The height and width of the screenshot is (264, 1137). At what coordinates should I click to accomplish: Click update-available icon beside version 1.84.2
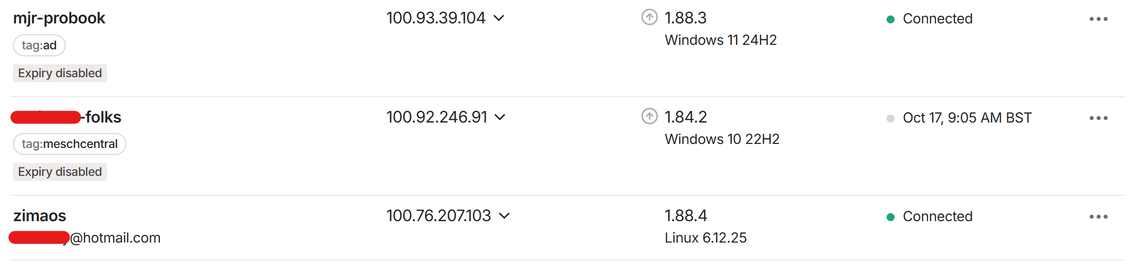(x=649, y=117)
